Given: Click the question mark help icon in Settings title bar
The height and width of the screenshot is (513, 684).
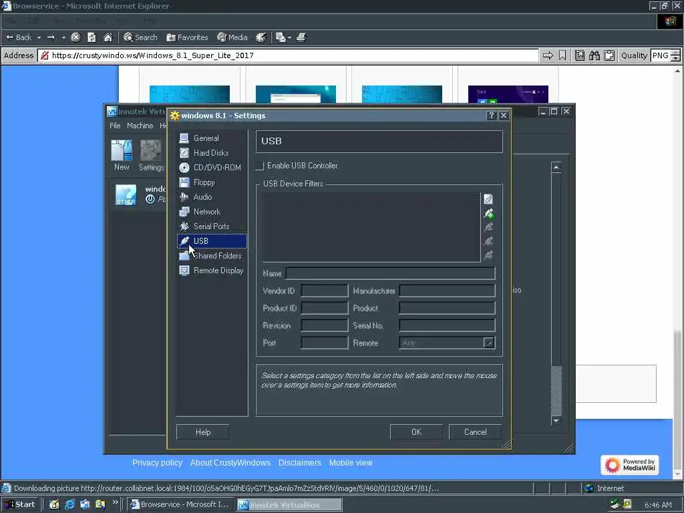Looking at the screenshot, I should pos(491,116).
